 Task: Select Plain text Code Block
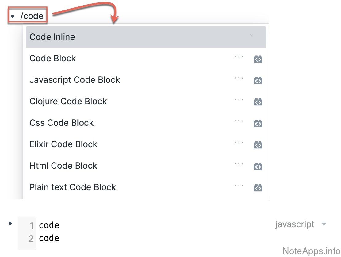point(73,187)
